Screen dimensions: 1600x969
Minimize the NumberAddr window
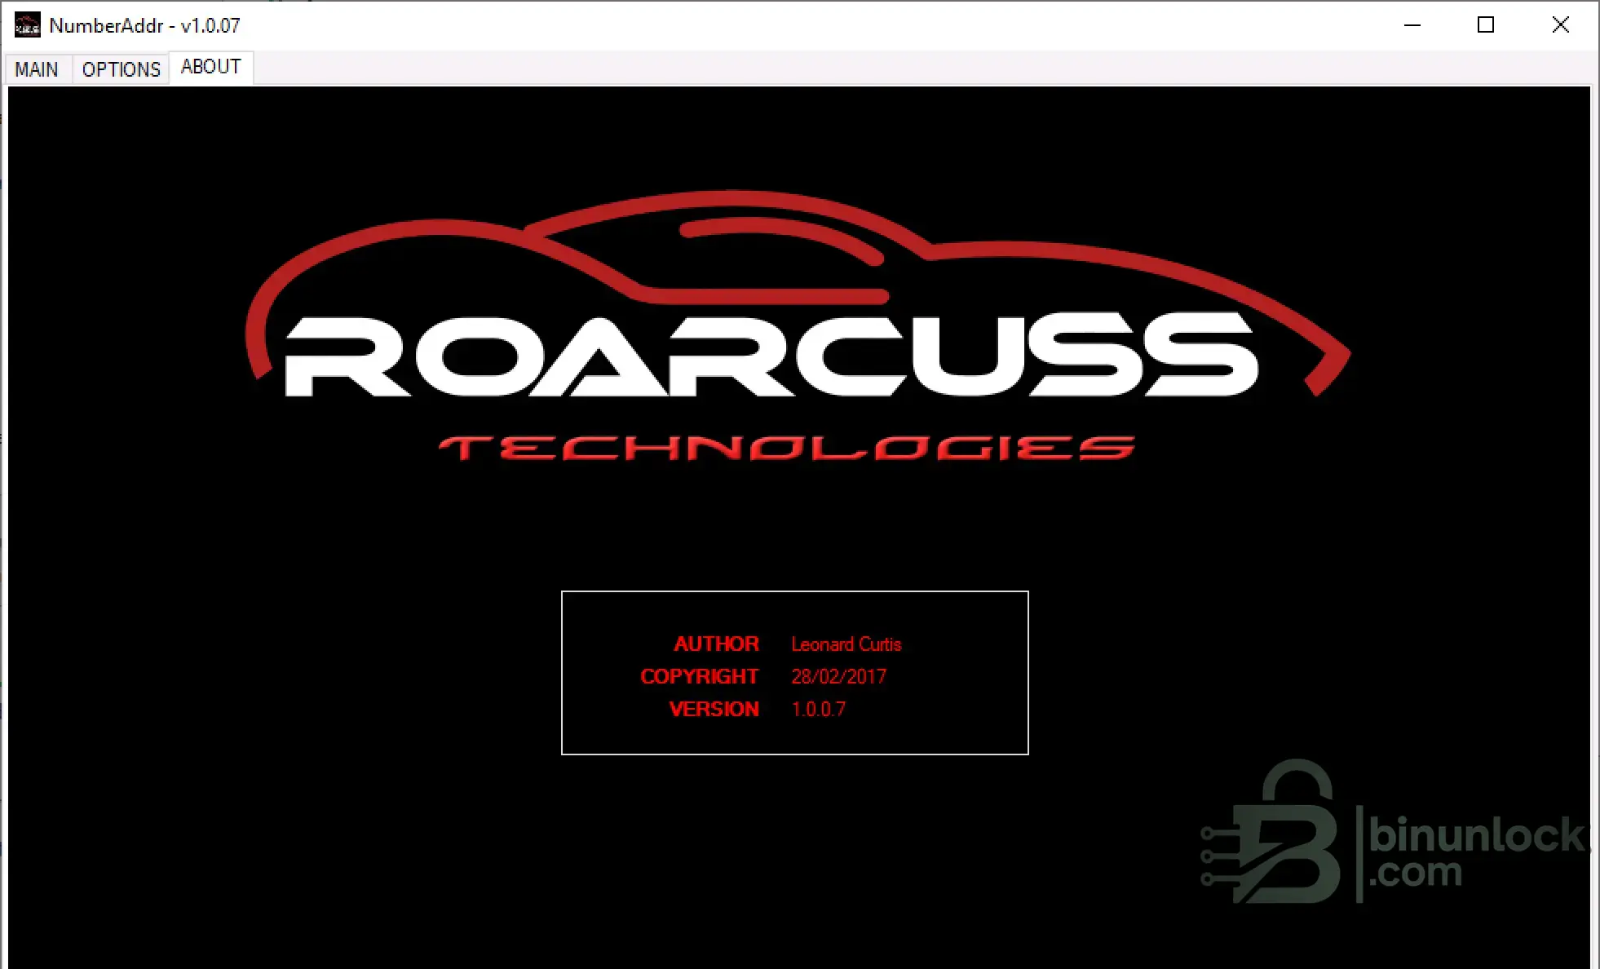[1412, 25]
